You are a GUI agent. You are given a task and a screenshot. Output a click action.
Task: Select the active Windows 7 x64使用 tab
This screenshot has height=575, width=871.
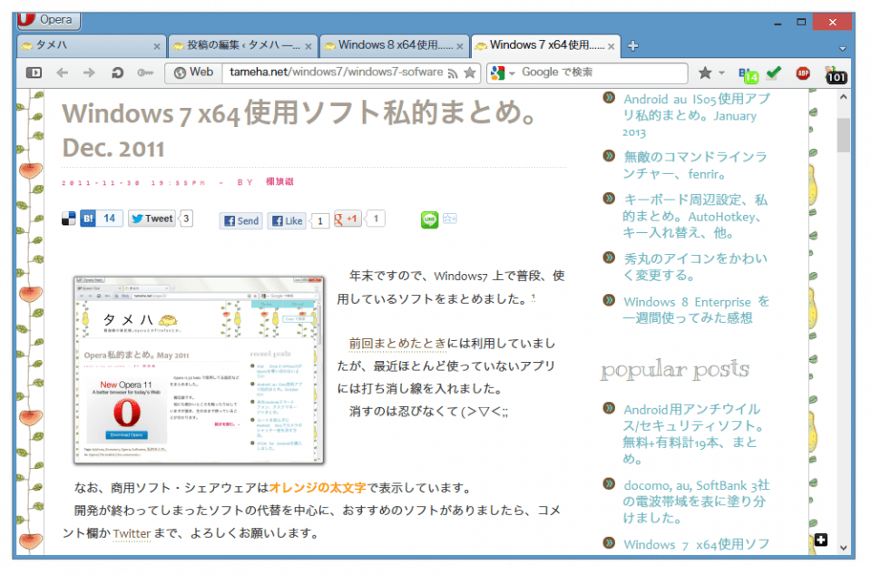tap(546, 45)
